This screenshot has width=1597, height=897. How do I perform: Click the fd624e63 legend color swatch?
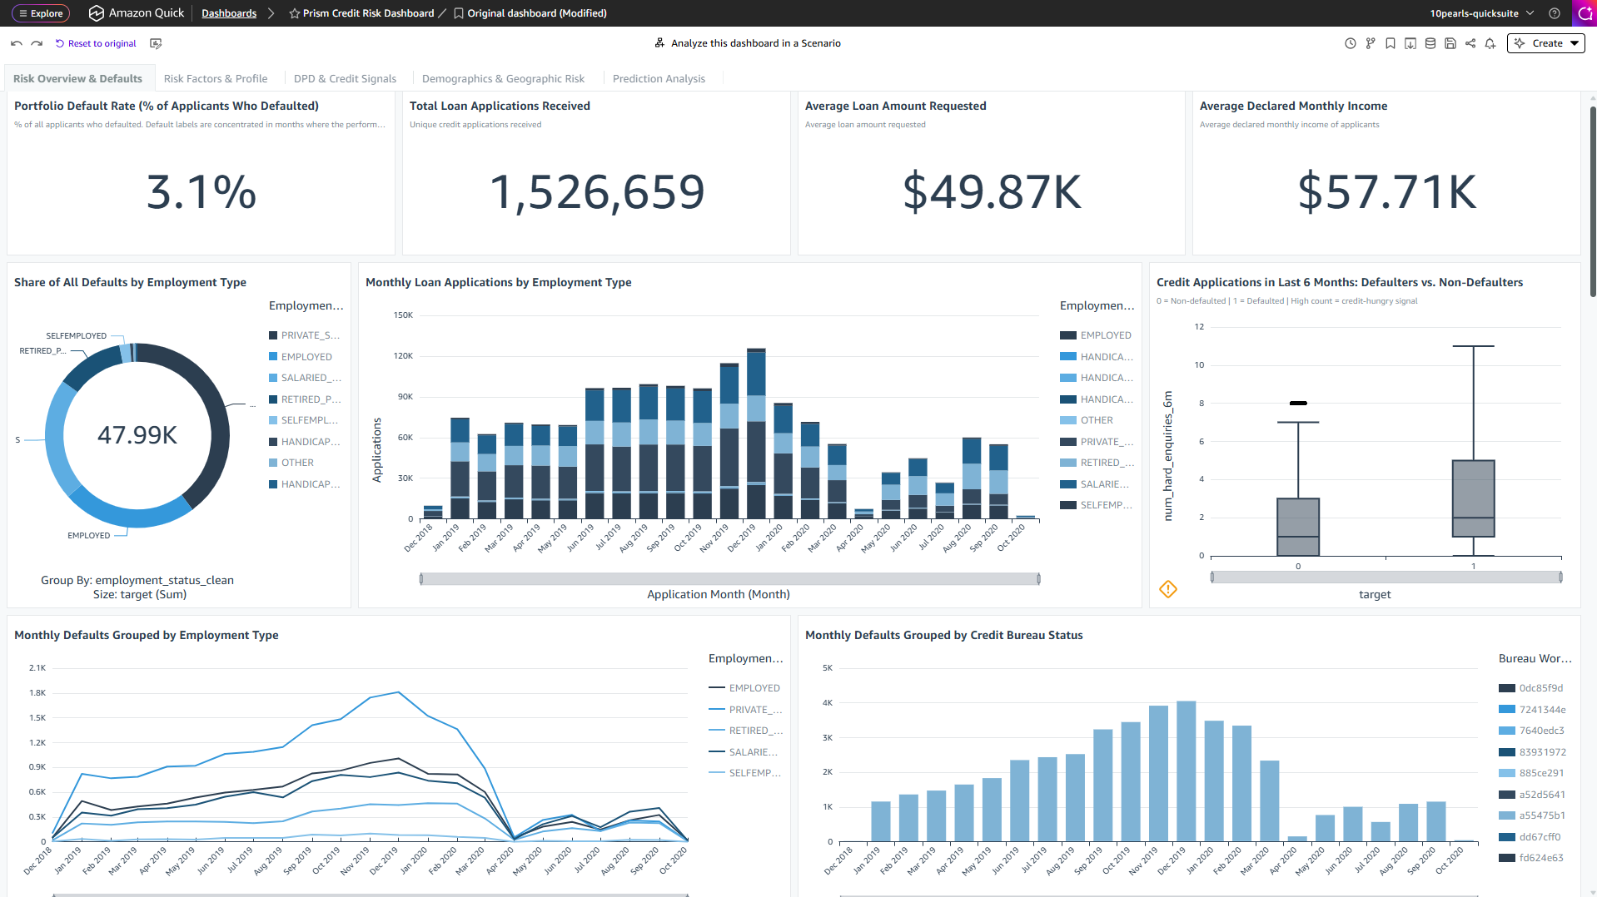[1506, 858]
